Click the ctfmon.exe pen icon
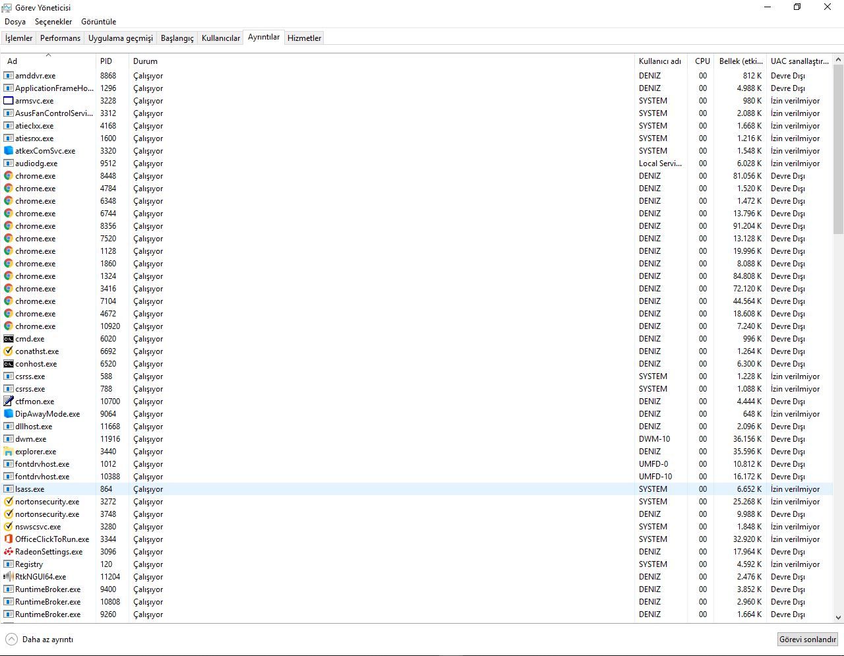 click(x=9, y=402)
